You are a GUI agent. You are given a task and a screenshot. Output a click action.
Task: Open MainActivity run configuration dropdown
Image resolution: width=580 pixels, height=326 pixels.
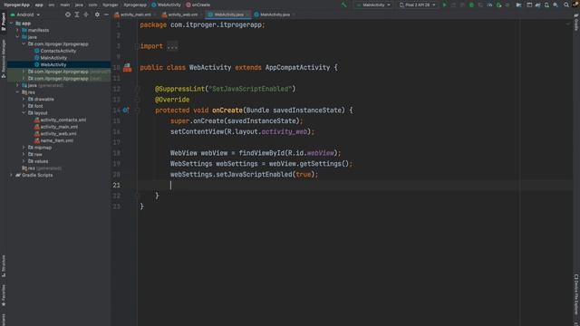pyautogui.click(x=373, y=5)
